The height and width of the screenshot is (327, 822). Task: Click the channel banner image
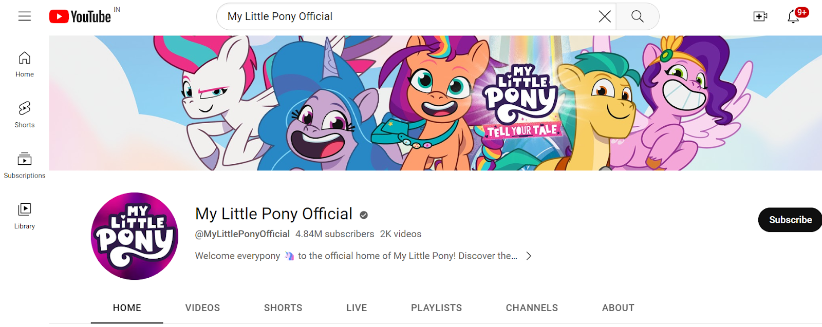click(x=436, y=103)
